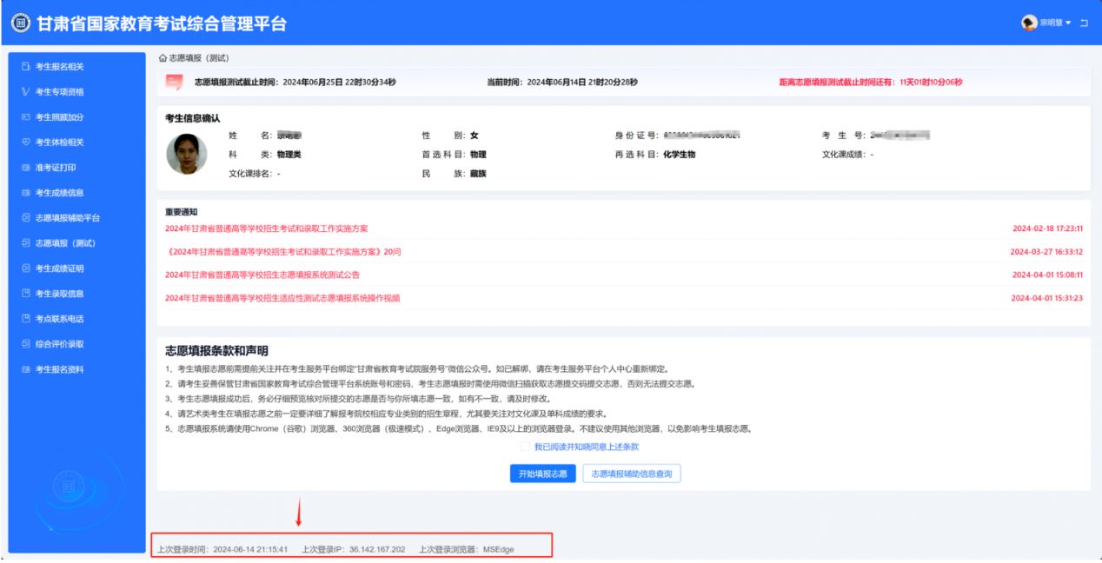Click the home icon in the breadcrumb
Image resolution: width=1102 pixels, height=563 pixels.
[163, 57]
